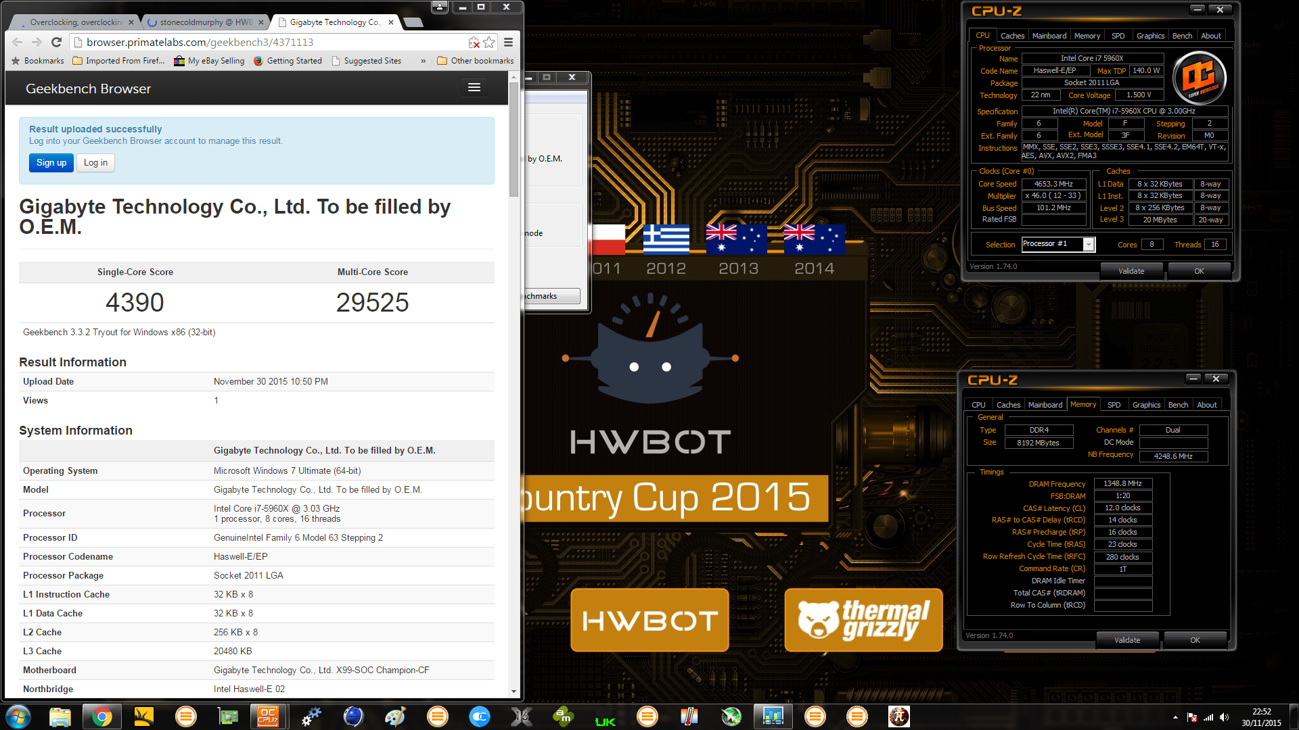Click the page scrollbar up arrow
Screen dimensions: 1299x730
click(x=514, y=76)
